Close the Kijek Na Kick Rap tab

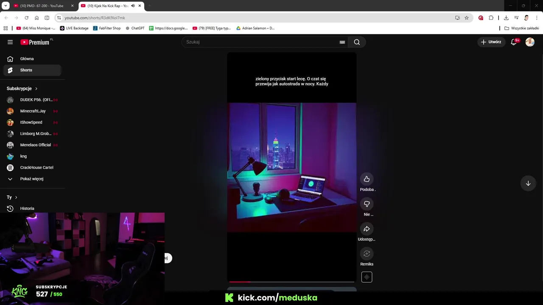[140, 6]
